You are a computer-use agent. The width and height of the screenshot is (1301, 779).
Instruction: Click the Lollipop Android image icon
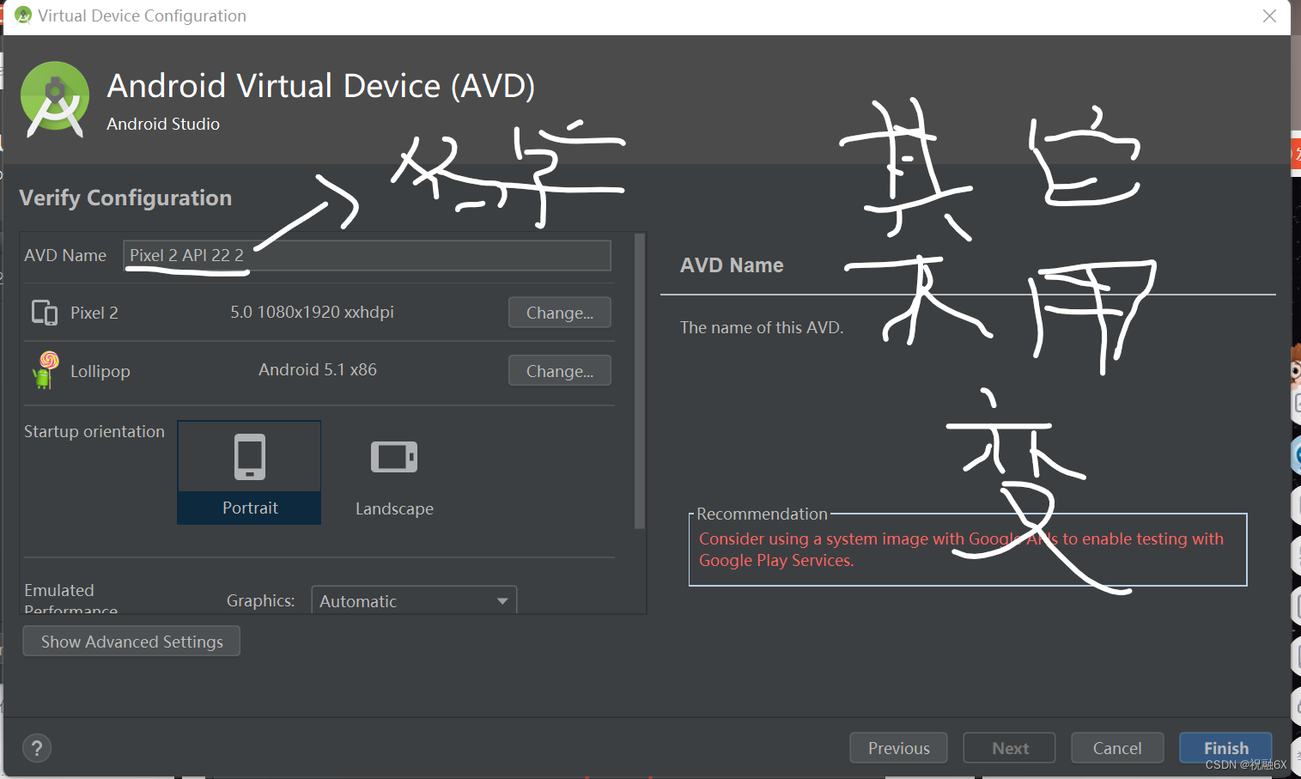45,370
